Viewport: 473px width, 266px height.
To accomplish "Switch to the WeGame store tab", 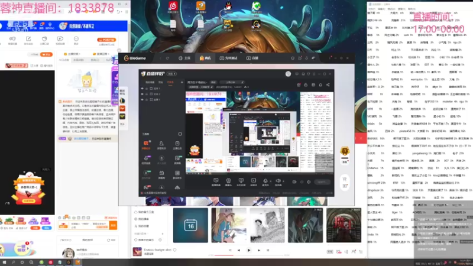I will (205, 58).
